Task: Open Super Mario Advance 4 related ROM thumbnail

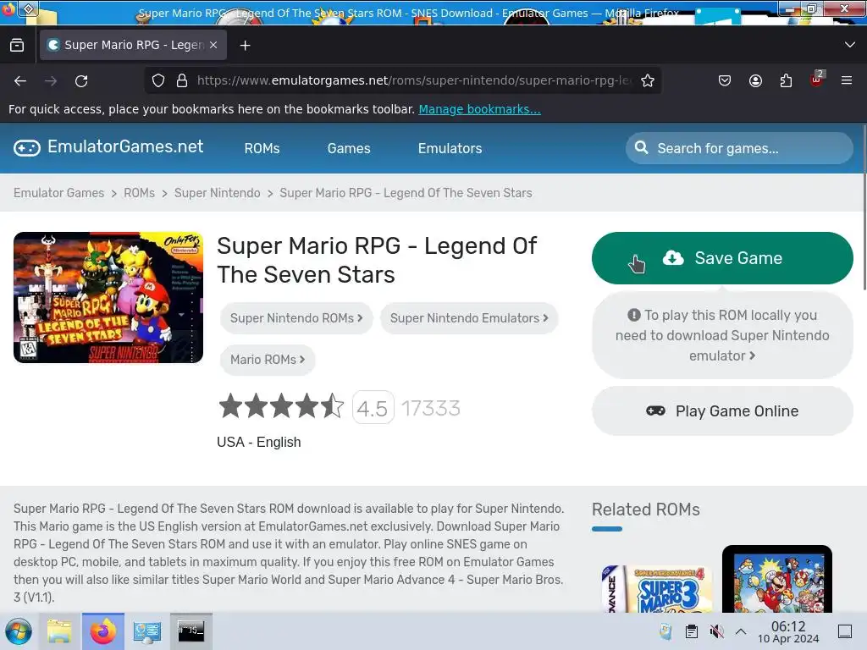Action: click(656, 589)
